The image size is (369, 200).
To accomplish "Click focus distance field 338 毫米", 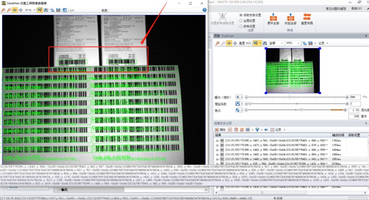I will click(354, 116).
